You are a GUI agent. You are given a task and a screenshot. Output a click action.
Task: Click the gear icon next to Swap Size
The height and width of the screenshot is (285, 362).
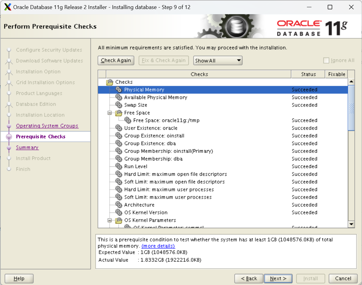click(119, 105)
